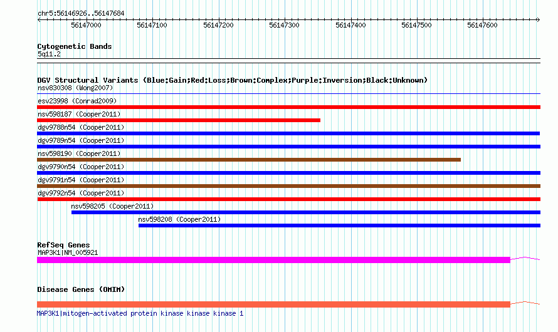Click ruler position 56147100
The height and width of the screenshot is (332, 558).
tap(152, 25)
